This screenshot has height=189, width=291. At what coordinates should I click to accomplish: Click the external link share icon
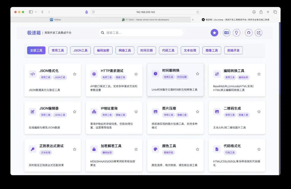[x=259, y=33]
